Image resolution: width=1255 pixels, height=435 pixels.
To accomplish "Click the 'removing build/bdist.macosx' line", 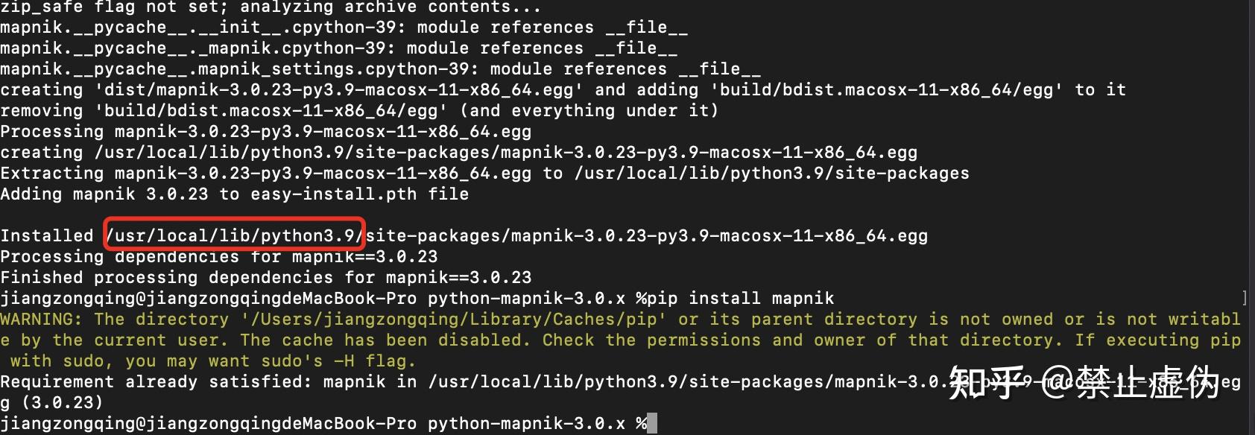I will click(359, 111).
